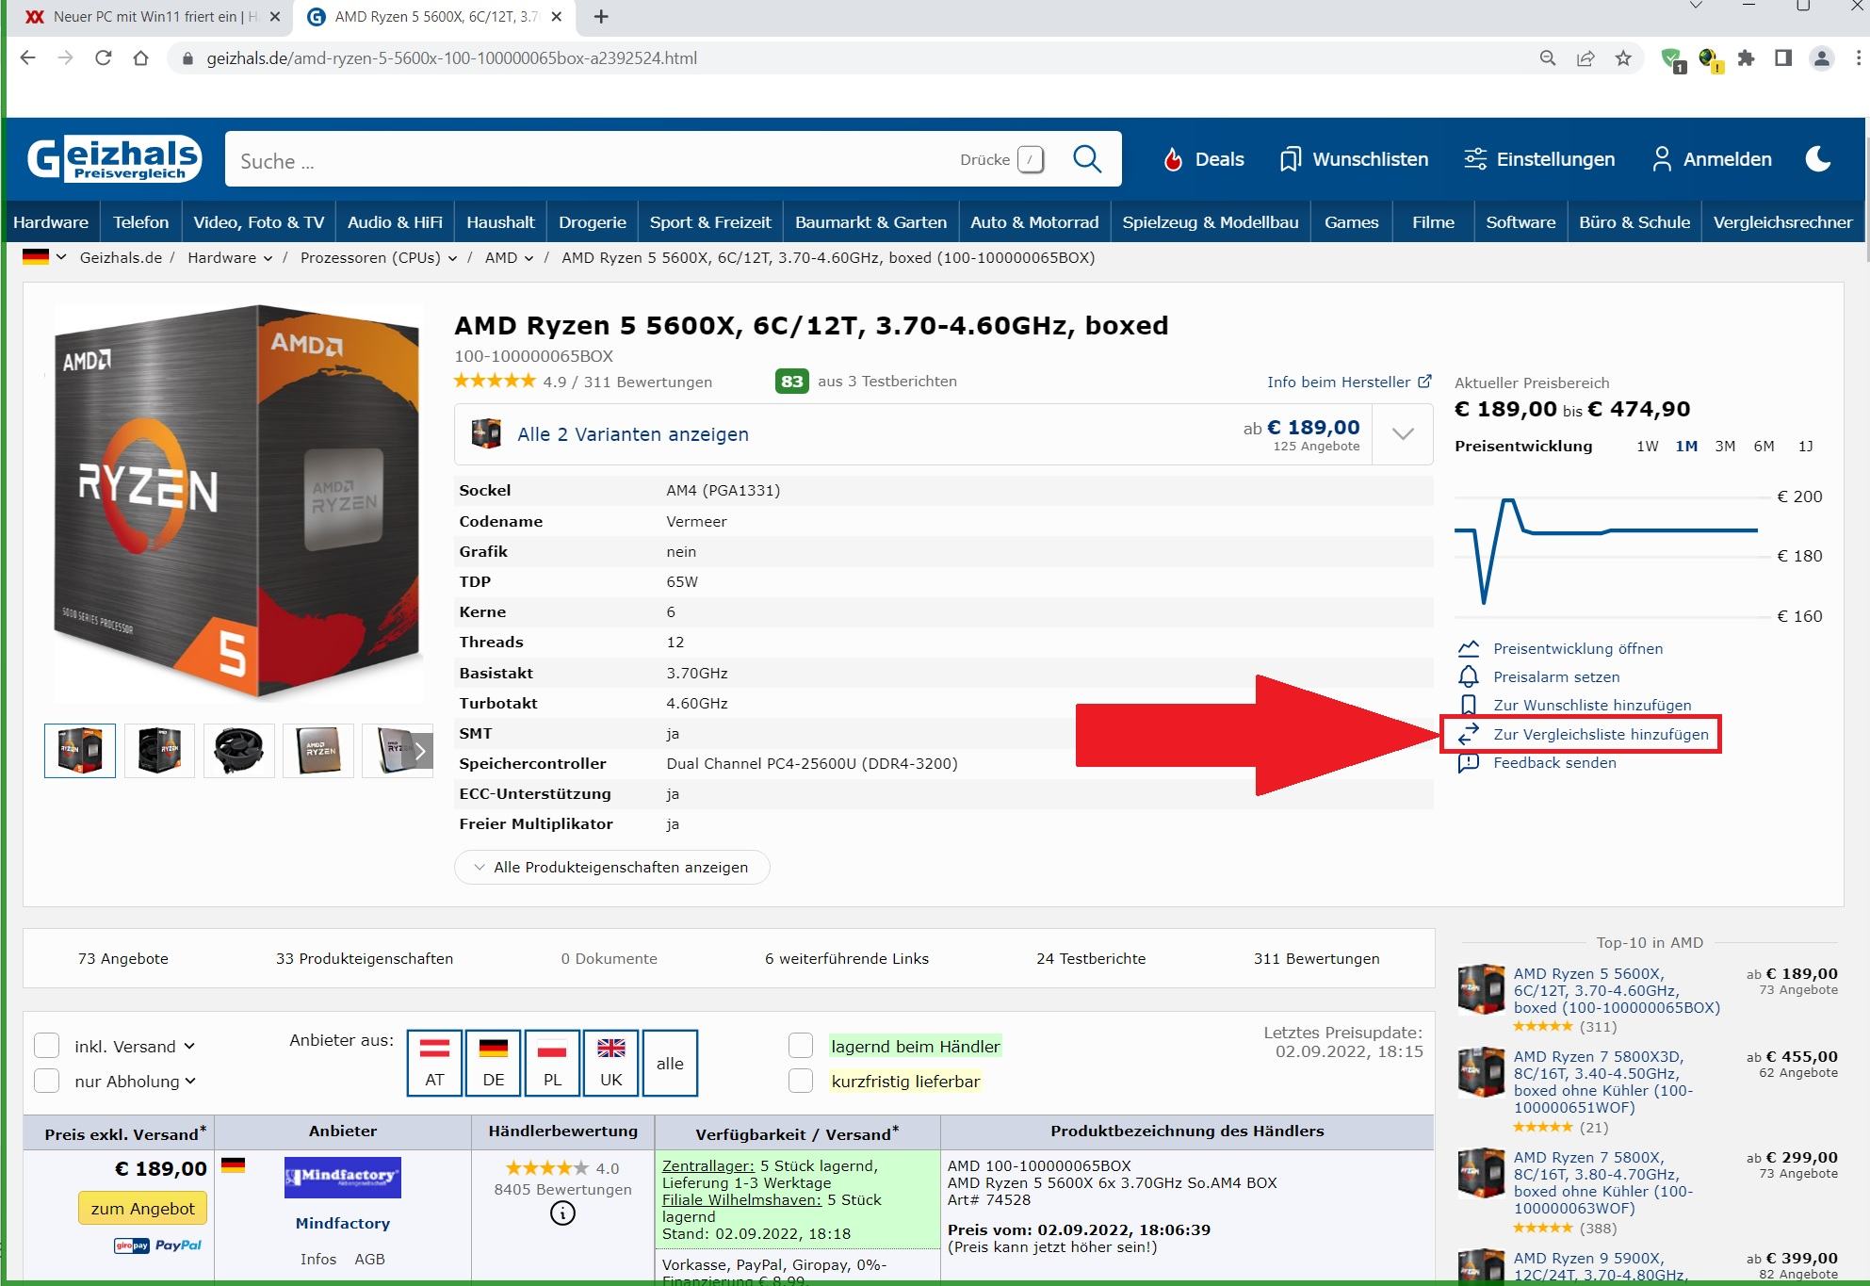1870x1286 pixels.
Task: Check the lagernd beim Händler box
Action: (801, 1046)
